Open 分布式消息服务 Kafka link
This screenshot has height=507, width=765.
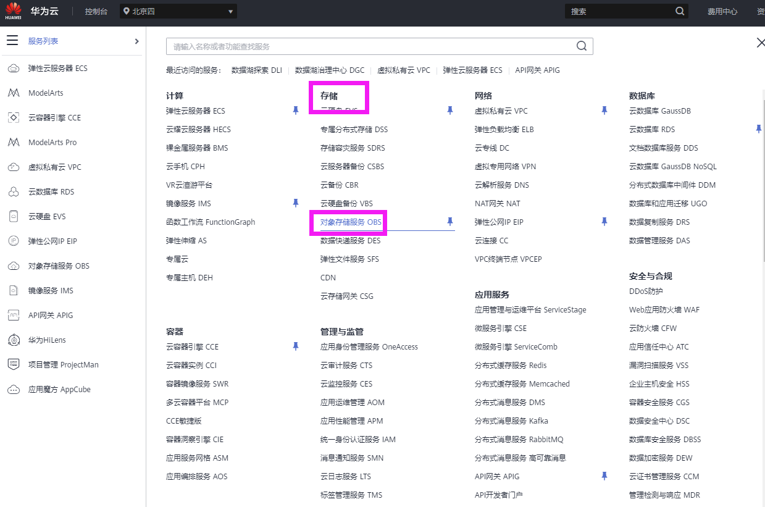point(511,421)
